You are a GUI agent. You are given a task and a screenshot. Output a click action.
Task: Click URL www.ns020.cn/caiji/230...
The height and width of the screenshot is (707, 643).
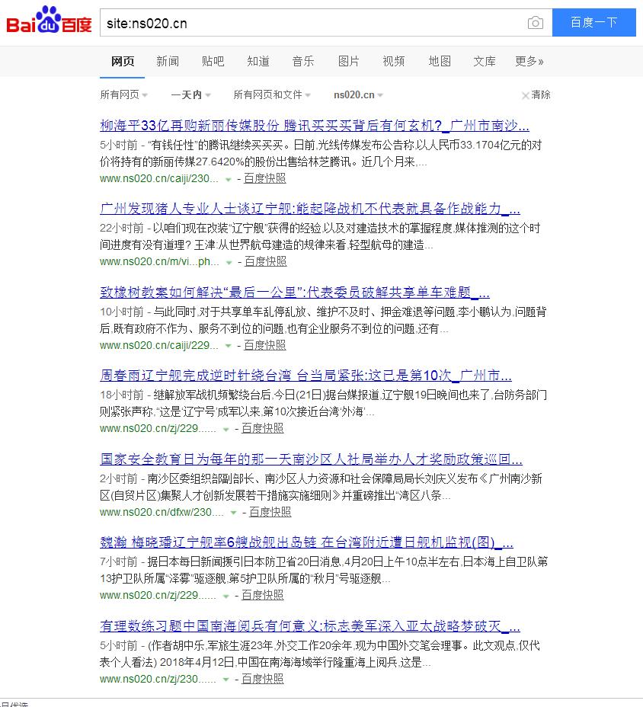tap(158, 178)
